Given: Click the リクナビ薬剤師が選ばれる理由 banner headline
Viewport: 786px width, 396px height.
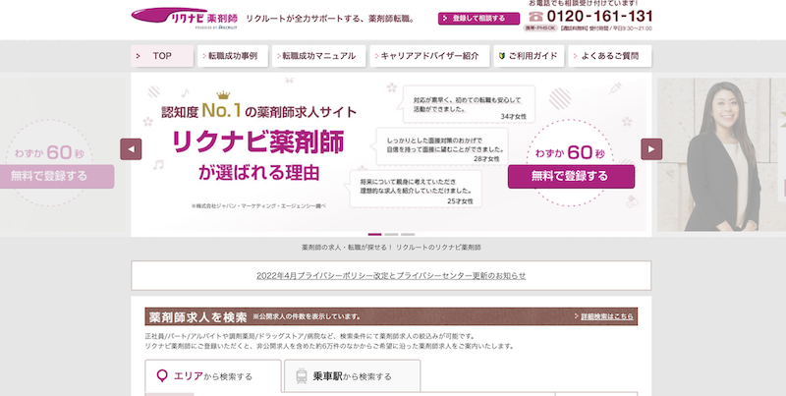Looking at the screenshot, I should coord(258,156).
